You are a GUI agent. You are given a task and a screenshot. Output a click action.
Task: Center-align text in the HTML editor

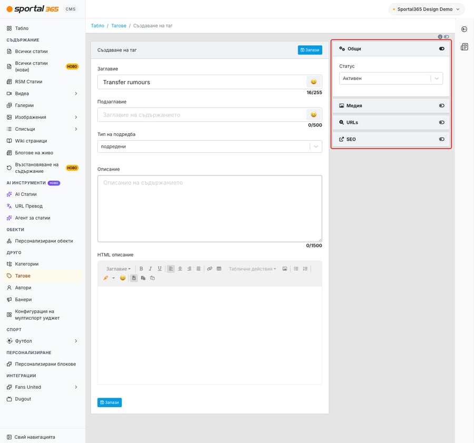[180, 269]
